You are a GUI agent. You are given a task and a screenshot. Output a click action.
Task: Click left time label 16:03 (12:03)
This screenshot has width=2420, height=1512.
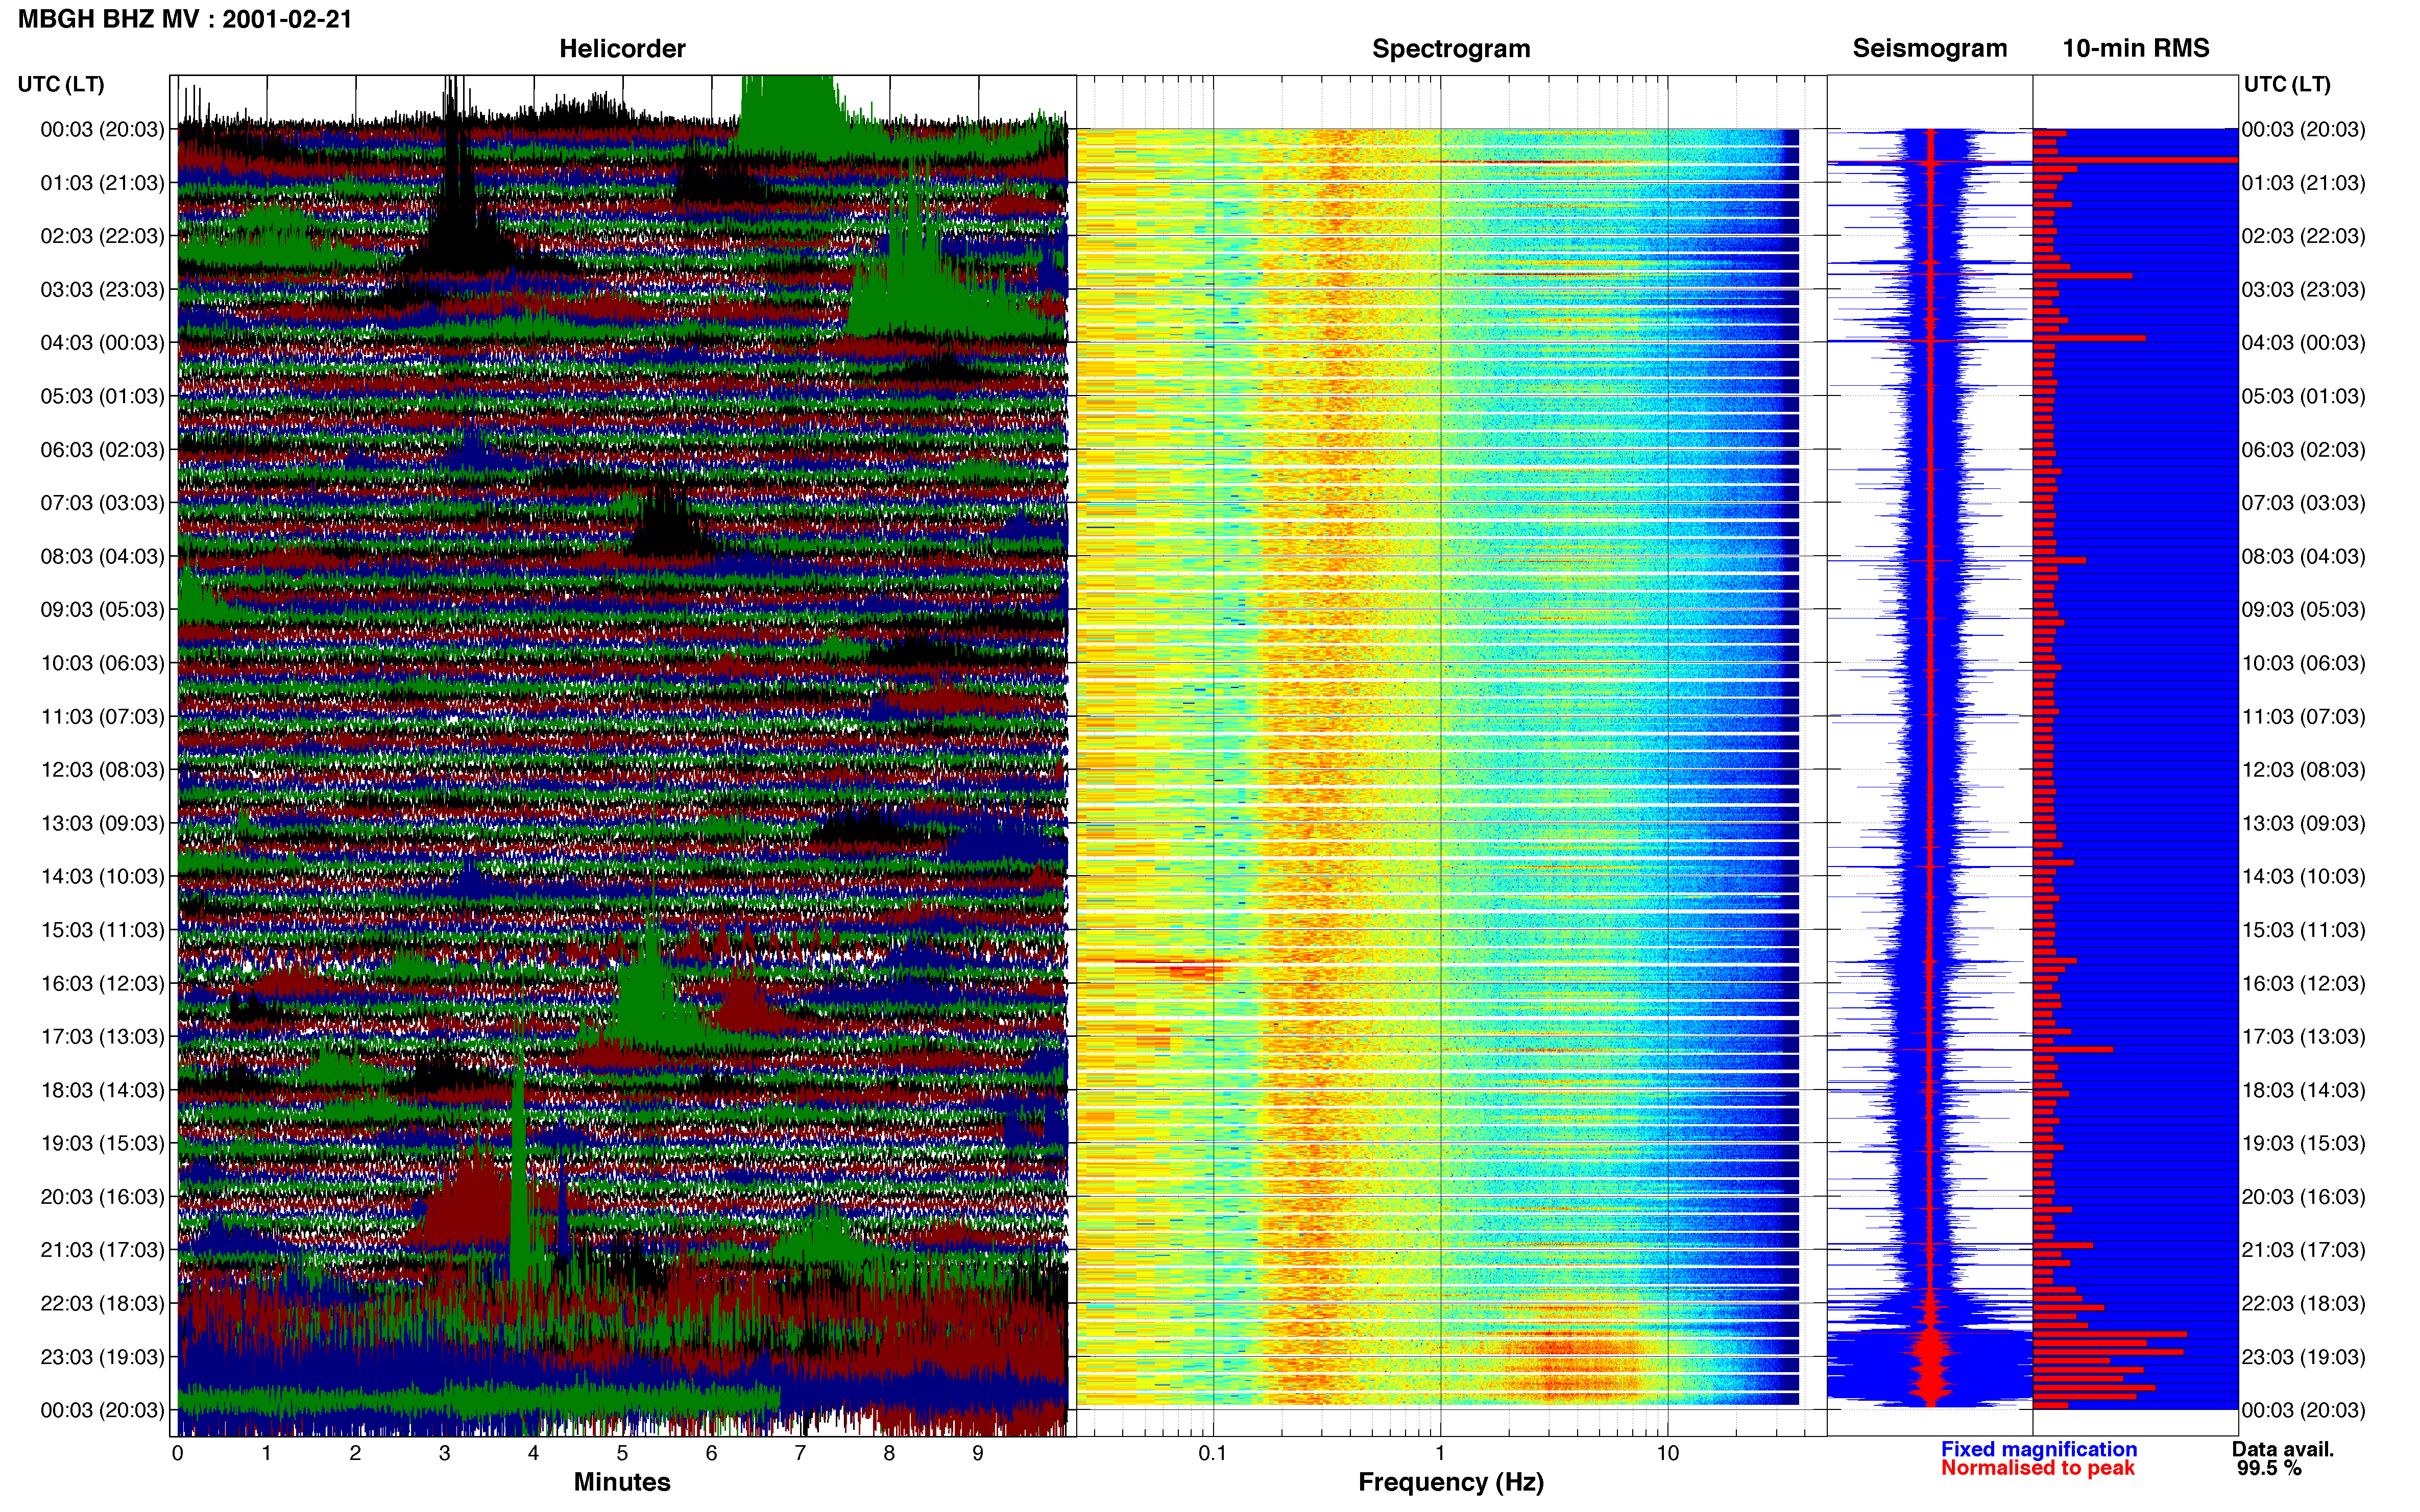click(x=102, y=983)
